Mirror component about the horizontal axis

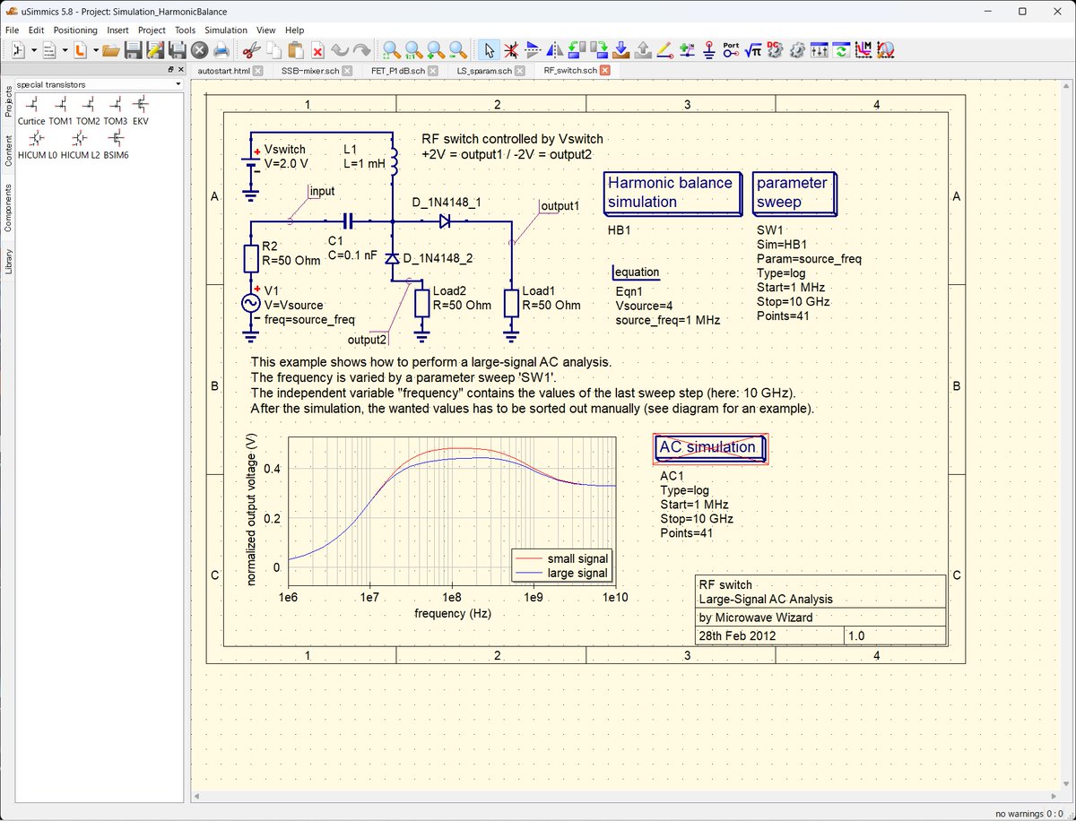point(532,50)
